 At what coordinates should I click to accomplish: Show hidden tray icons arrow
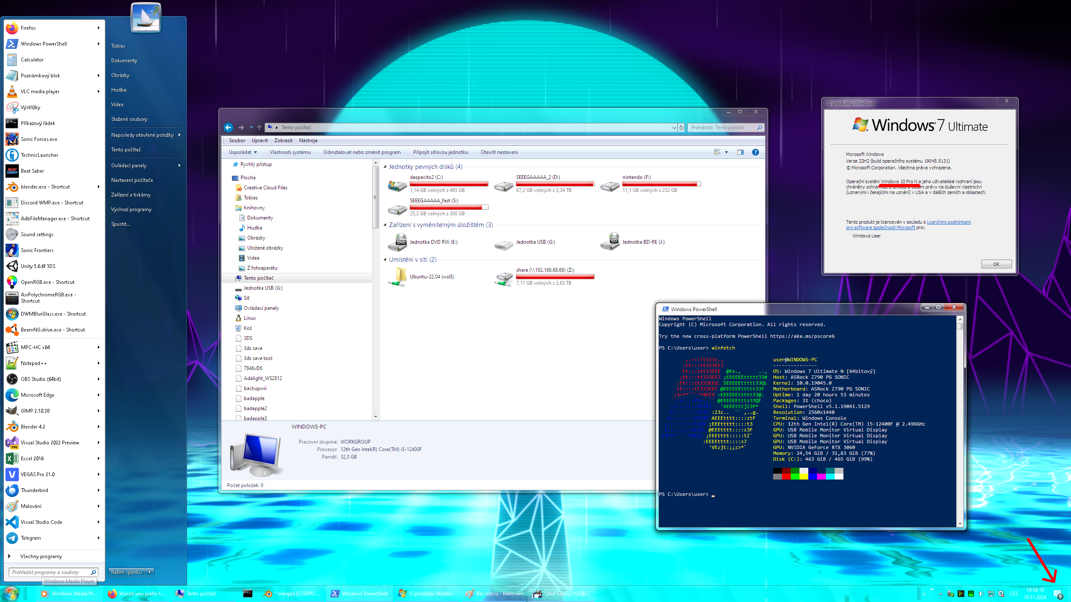pyautogui.click(x=940, y=594)
